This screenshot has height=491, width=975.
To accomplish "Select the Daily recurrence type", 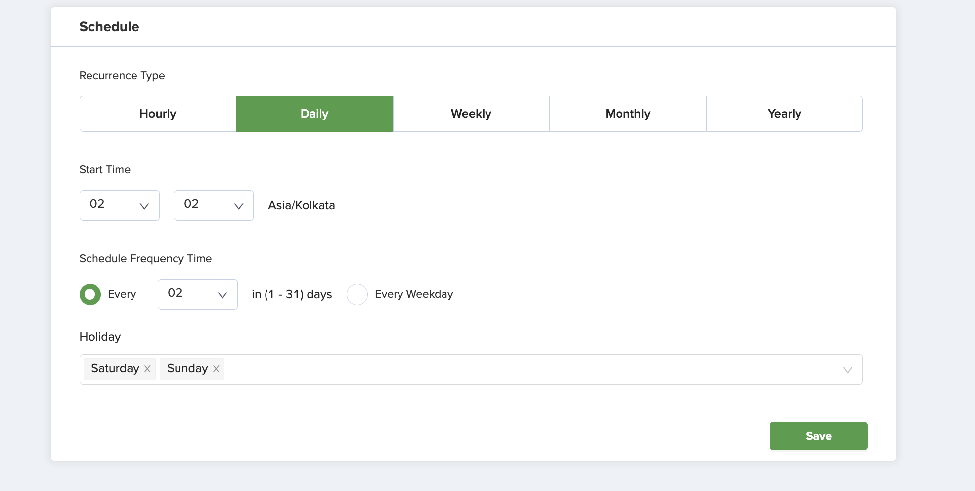I will click(314, 114).
